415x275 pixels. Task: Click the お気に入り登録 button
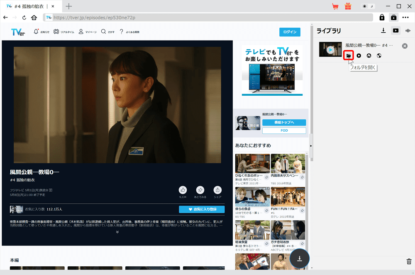202,209
